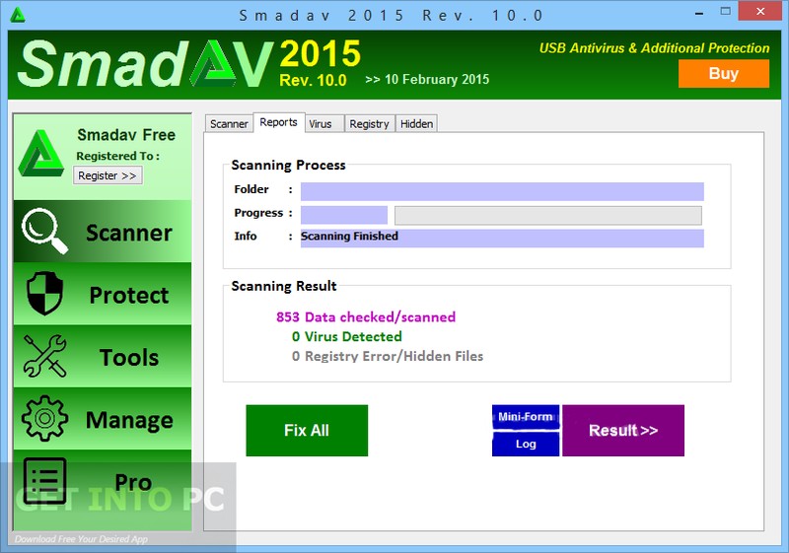This screenshot has width=789, height=553.
Task: Open the purple Result >> button
Action: click(622, 431)
